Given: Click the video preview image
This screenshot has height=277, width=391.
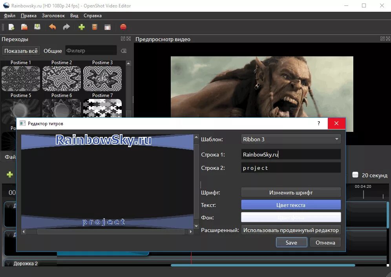Looking at the screenshot, I should coord(262,87).
